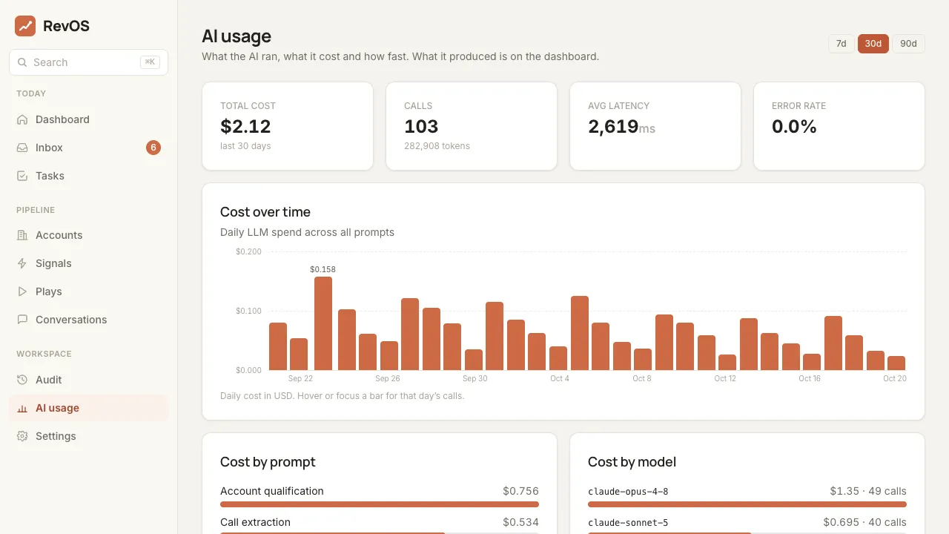This screenshot has height=534, width=949.
Task: Click the "Sep 22" axis label
Action: click(300, 378)
